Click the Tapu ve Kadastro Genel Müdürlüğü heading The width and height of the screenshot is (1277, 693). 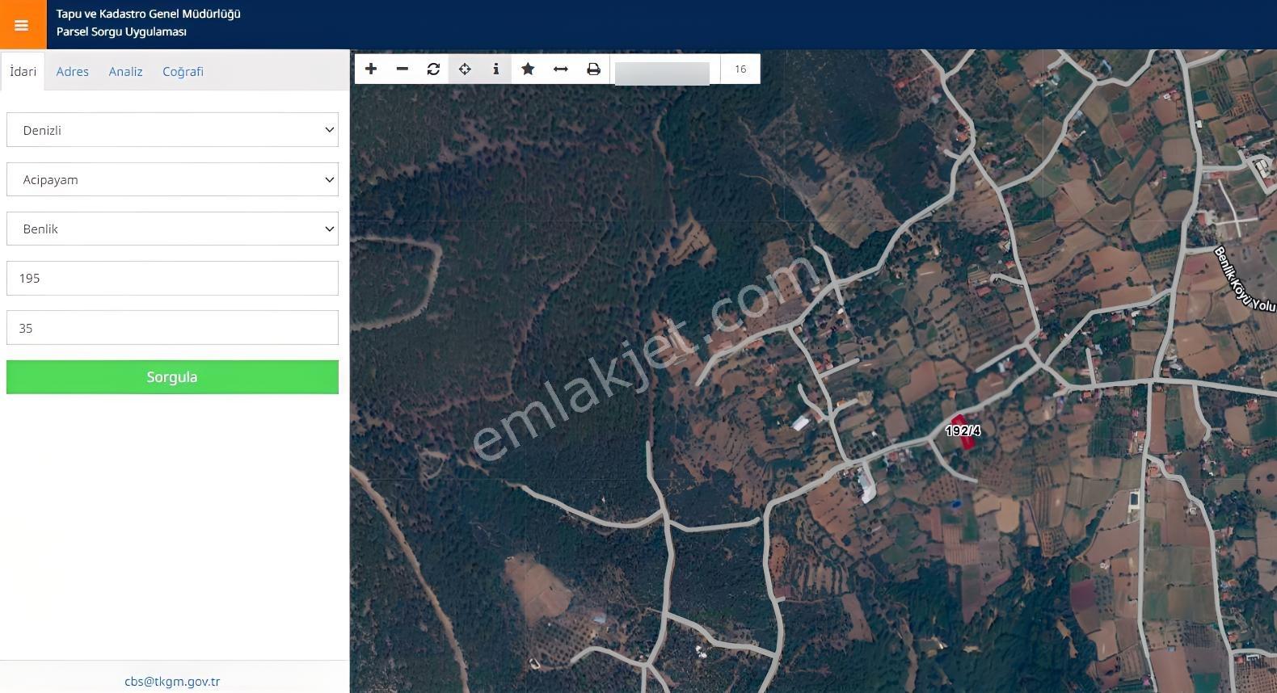pyautogui.click(x=149, y=14)
